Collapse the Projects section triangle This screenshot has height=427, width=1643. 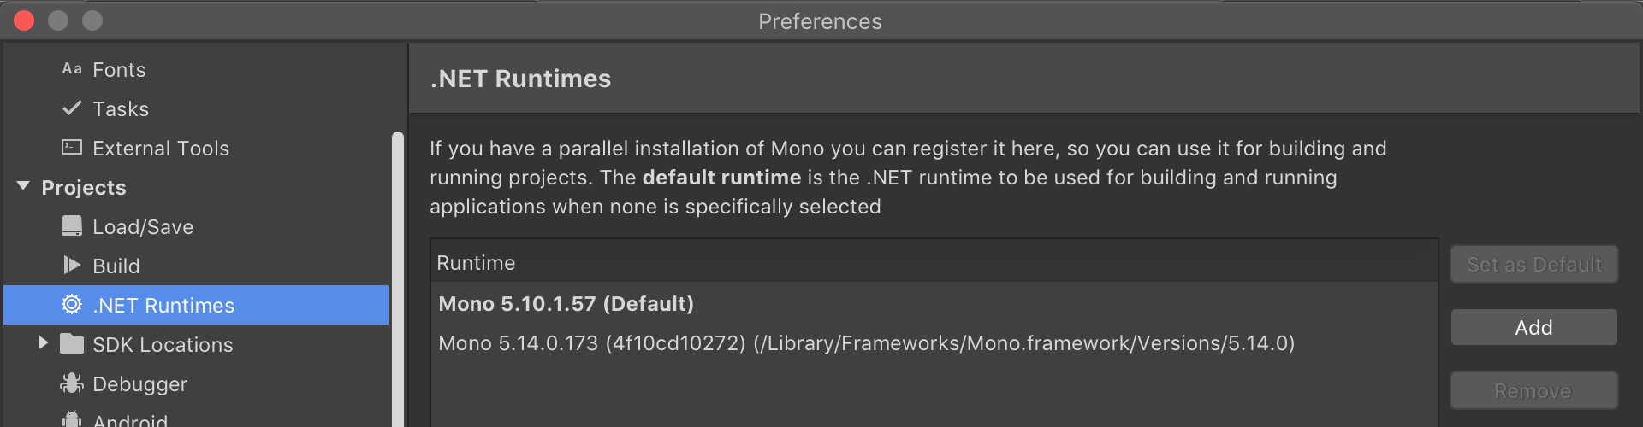click(23, 186)
